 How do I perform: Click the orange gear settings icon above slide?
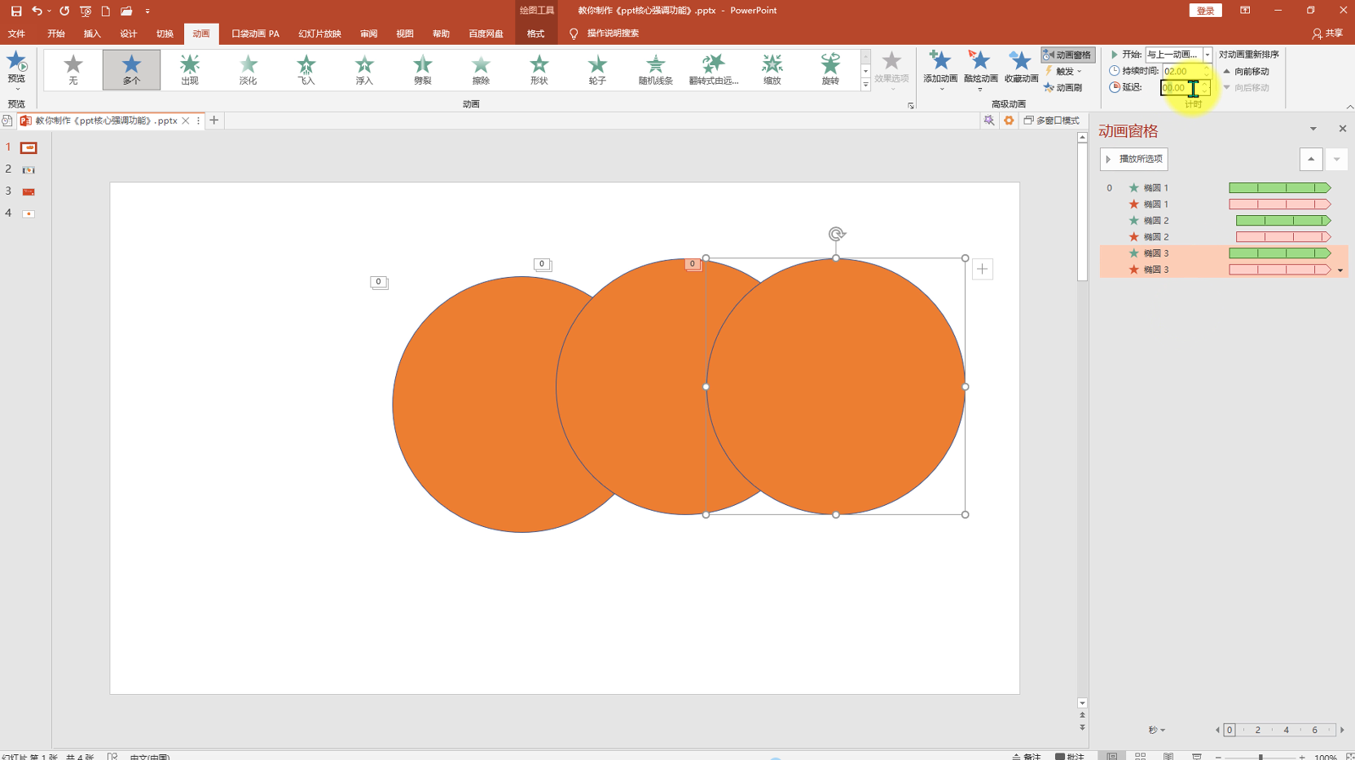click(1009, 121)
